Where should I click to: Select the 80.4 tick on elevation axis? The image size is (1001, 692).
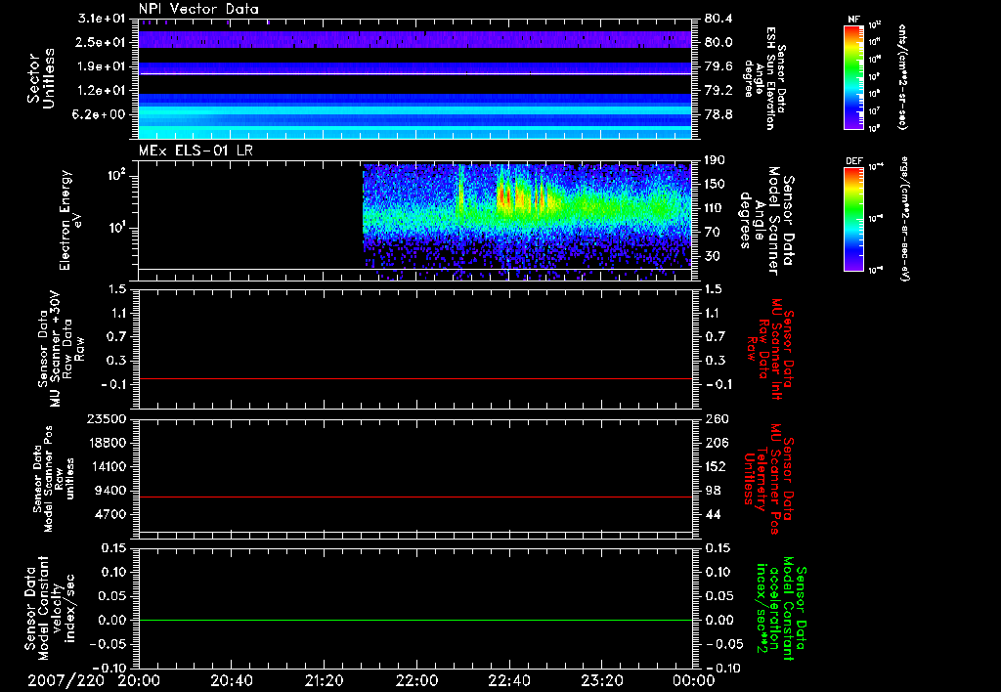(x=717, y=19)
